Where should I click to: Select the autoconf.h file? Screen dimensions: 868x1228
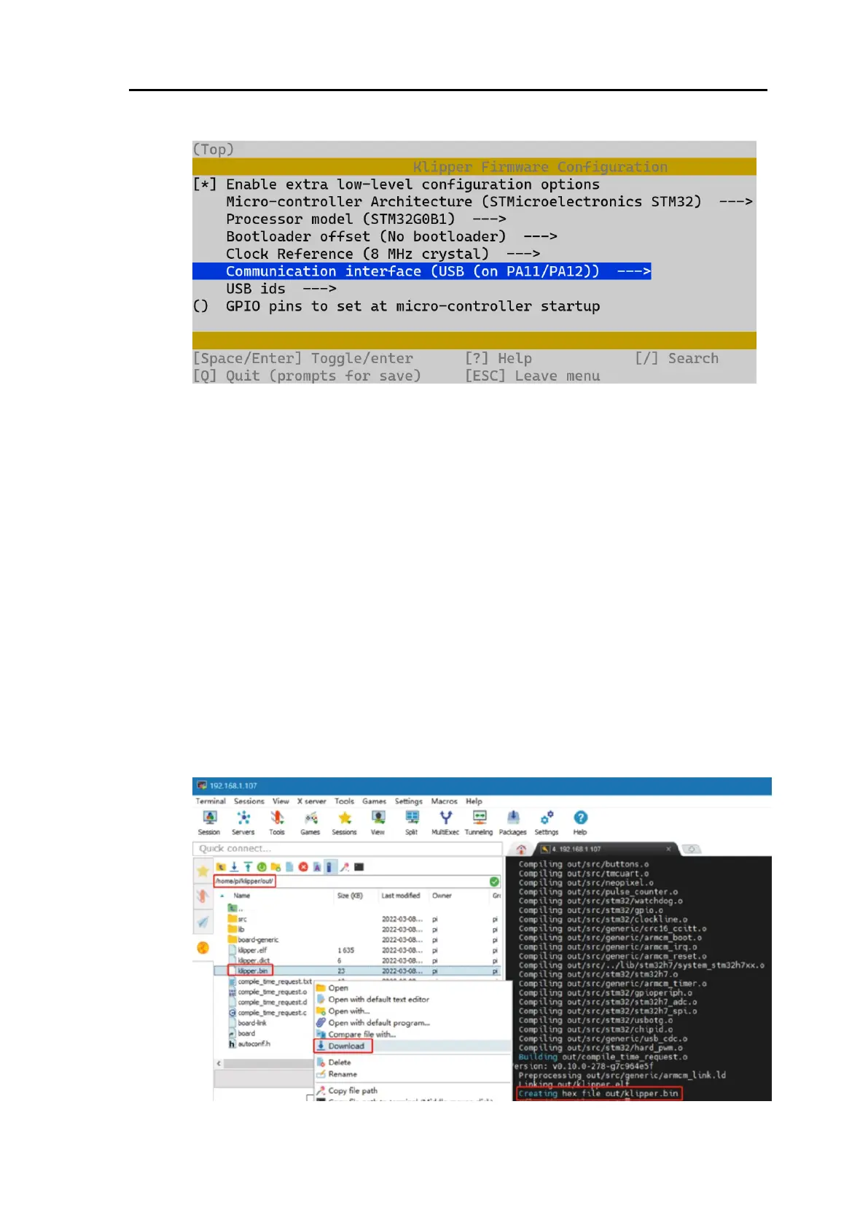point(250,1044)
